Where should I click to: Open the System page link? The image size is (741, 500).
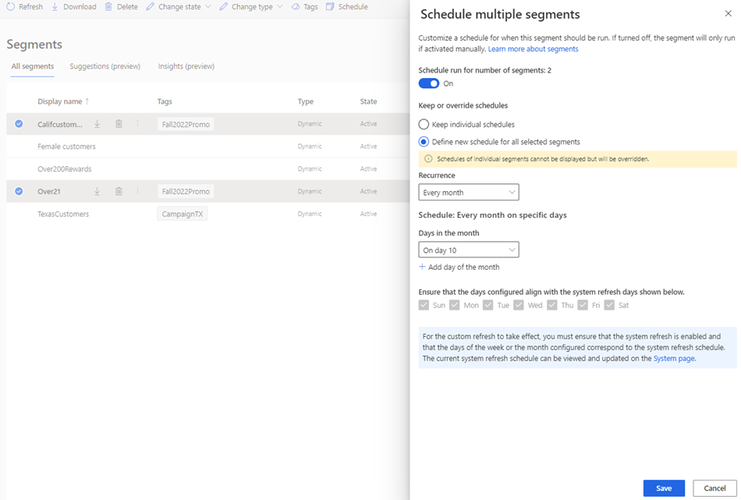coord(674,359)
